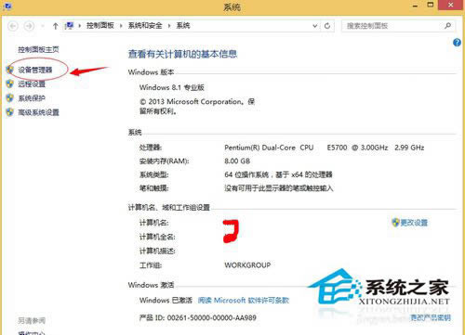Click the 8.00 GB memory value
Screen dimensions: 465x335
pos(237,161)
